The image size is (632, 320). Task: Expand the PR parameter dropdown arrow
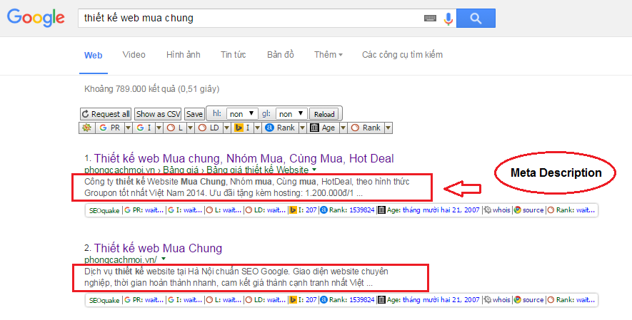click(128, 128)
